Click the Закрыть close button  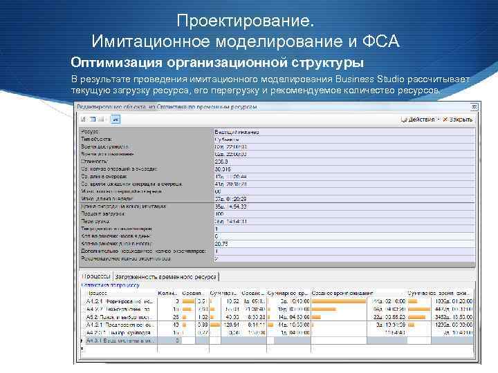[x=458, y=119]
